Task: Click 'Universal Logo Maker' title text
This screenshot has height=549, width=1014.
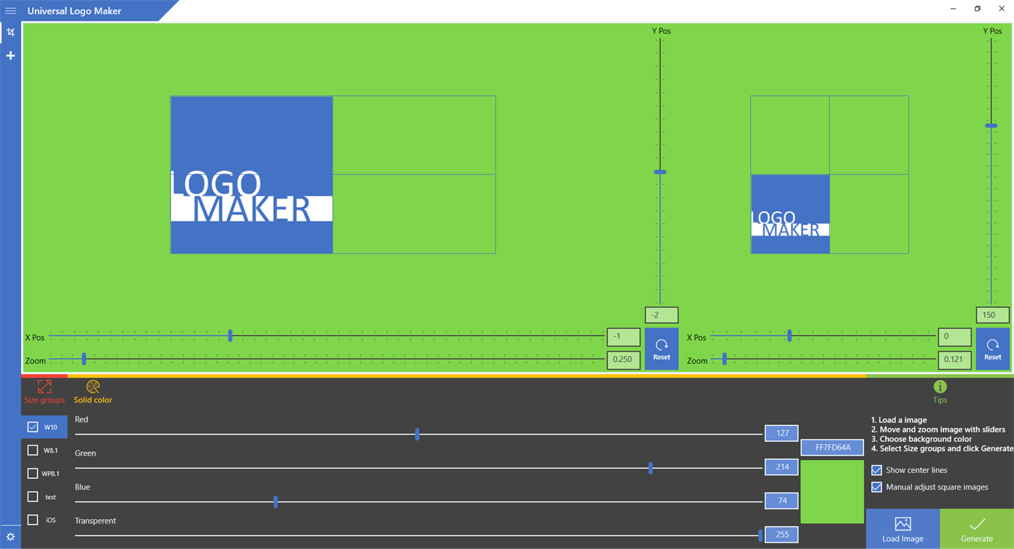Action: pos(74,11)
